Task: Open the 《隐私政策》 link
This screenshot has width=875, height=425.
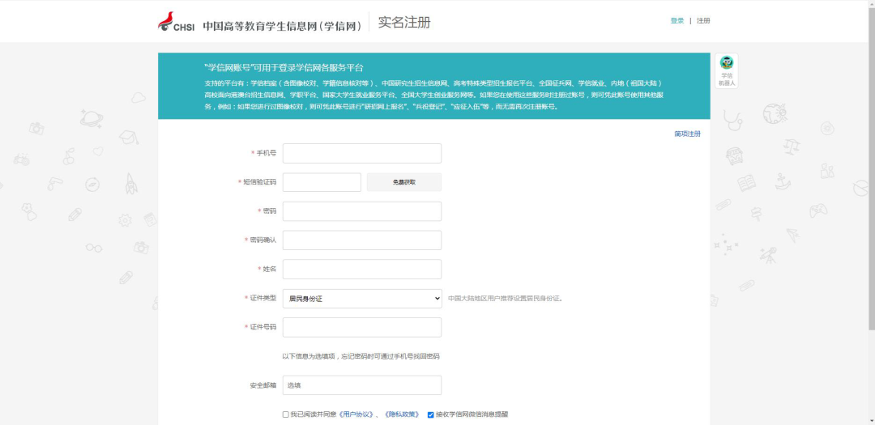Action: (403, 414)
